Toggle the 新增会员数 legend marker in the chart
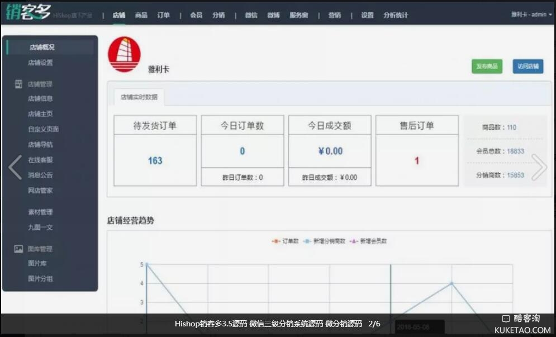Viewport: 556px width, 337px height. point(353,241)
